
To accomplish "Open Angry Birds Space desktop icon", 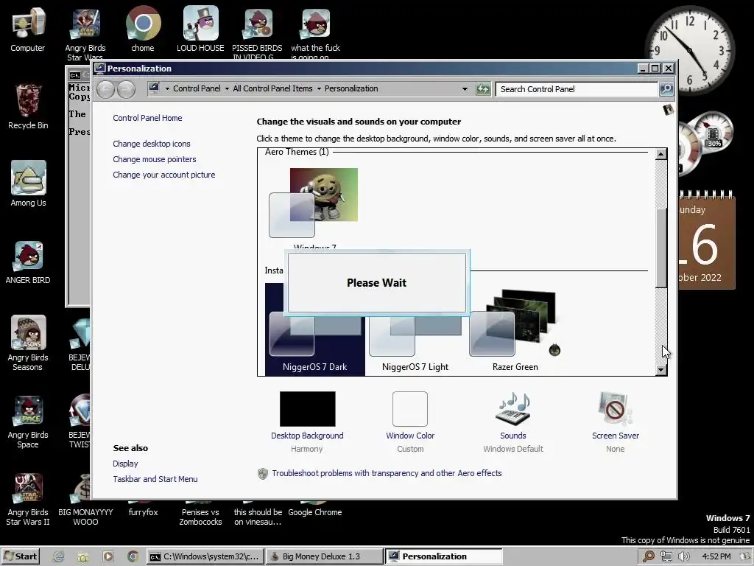I will coord(28,422).
